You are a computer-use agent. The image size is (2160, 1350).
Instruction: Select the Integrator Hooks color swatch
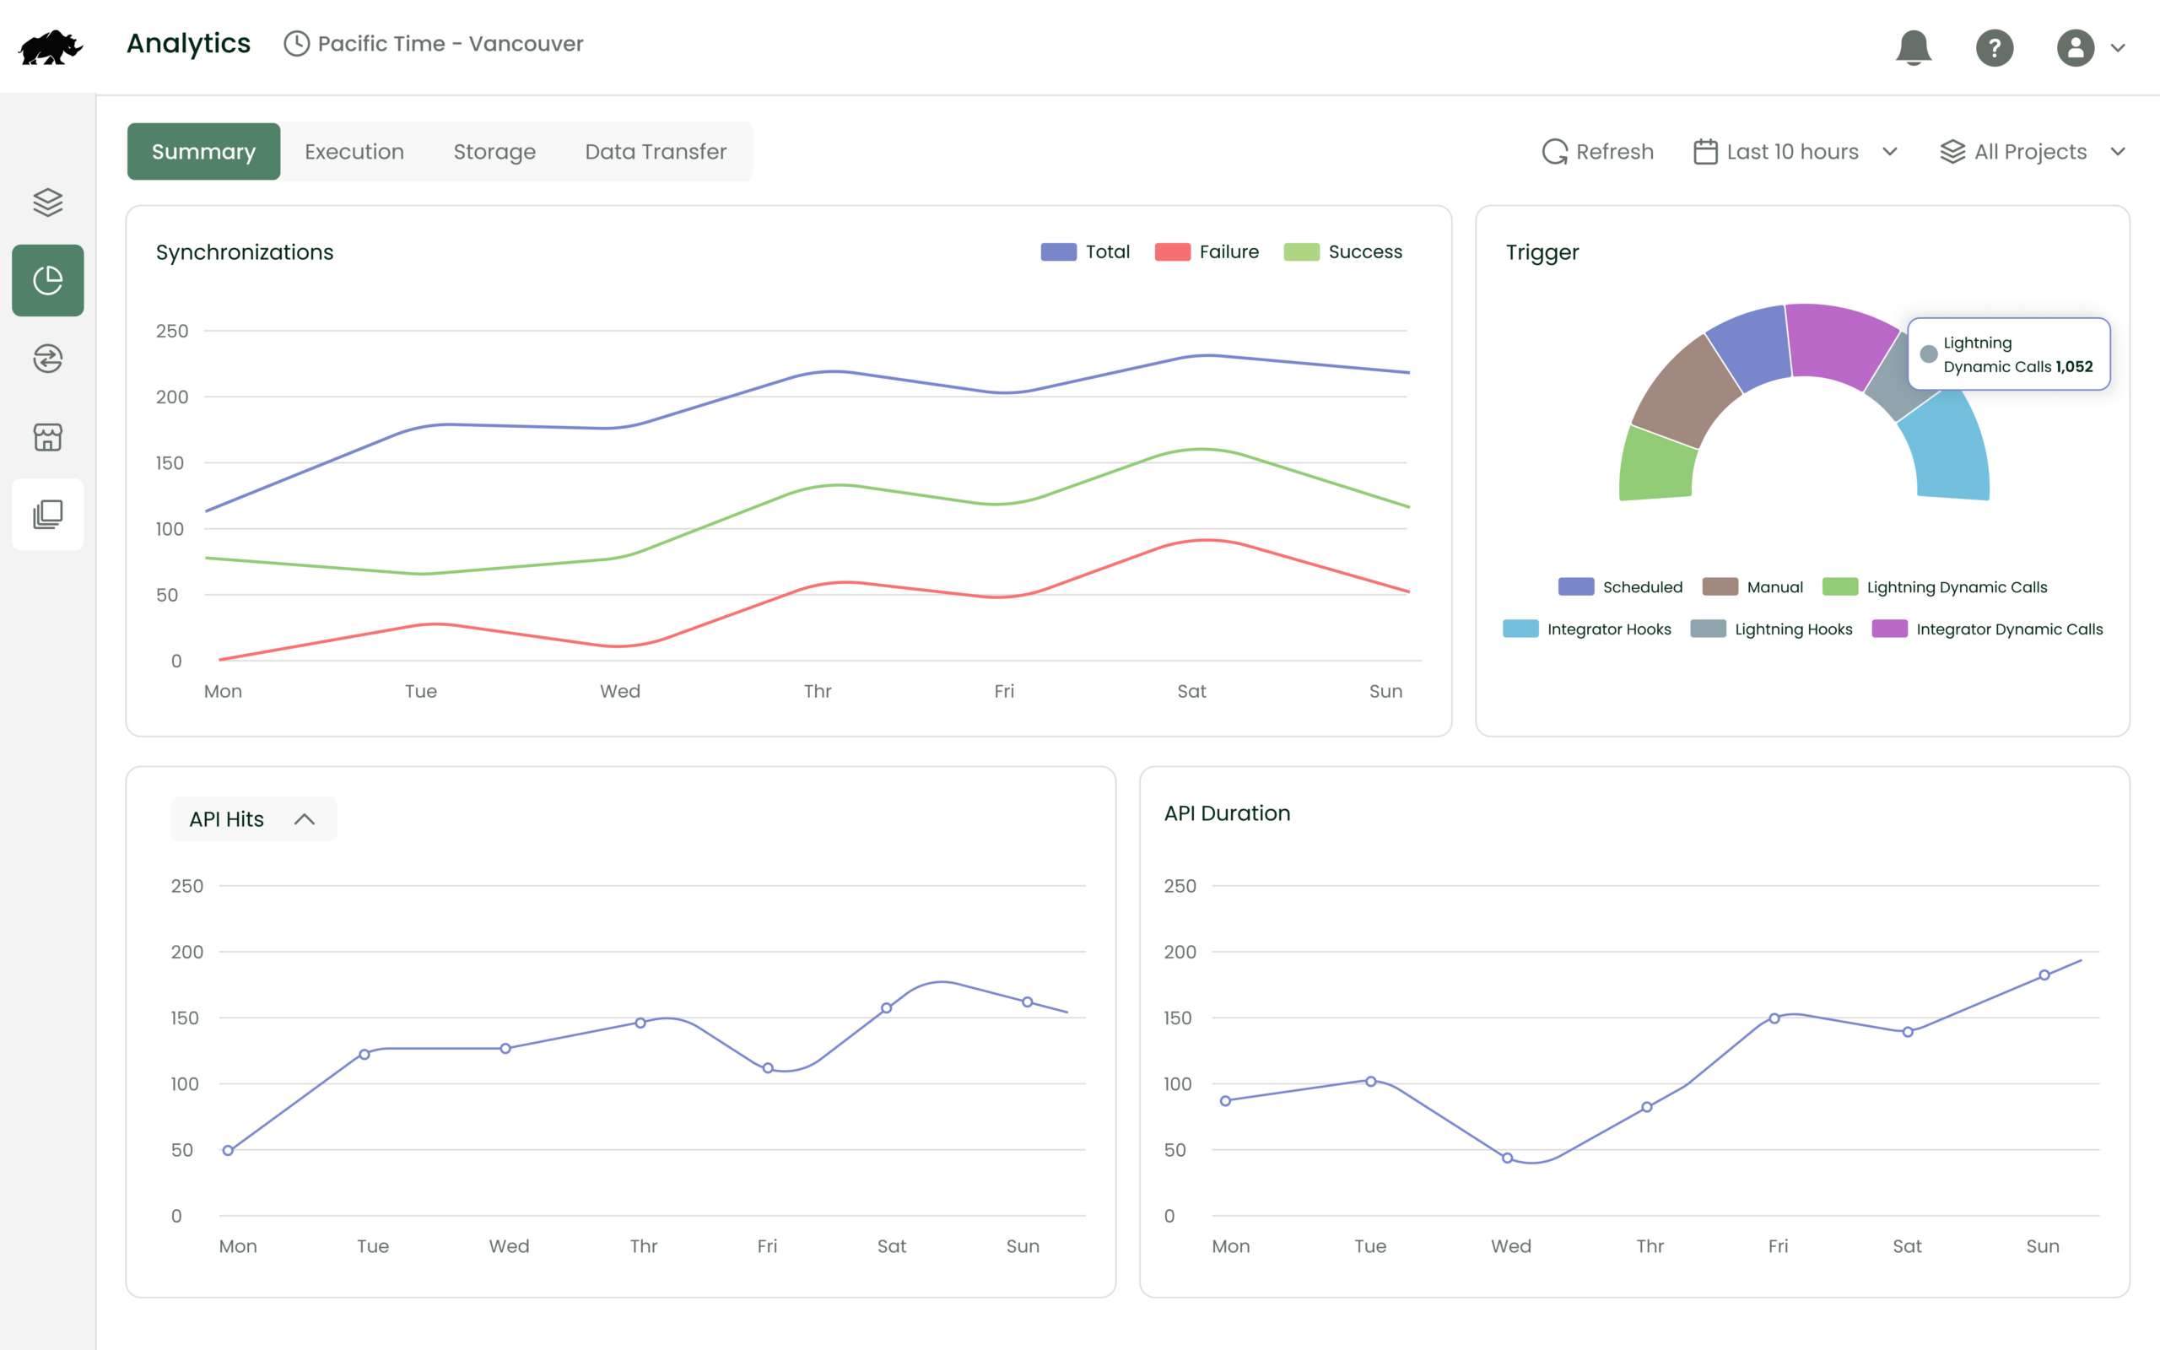[x=1520, y=629]
